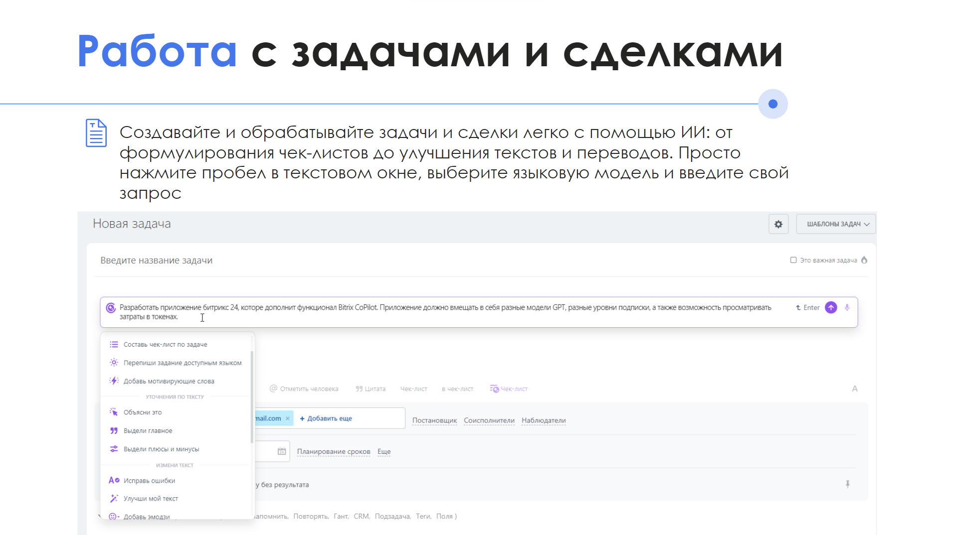Open the 'Планирование сроков' section
This screenshot has height=535, width=956.
tap(333, 451)
